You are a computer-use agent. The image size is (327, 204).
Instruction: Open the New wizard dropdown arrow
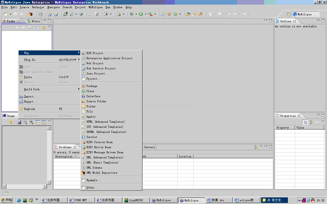pyautogui.click(x=10, y=14)
